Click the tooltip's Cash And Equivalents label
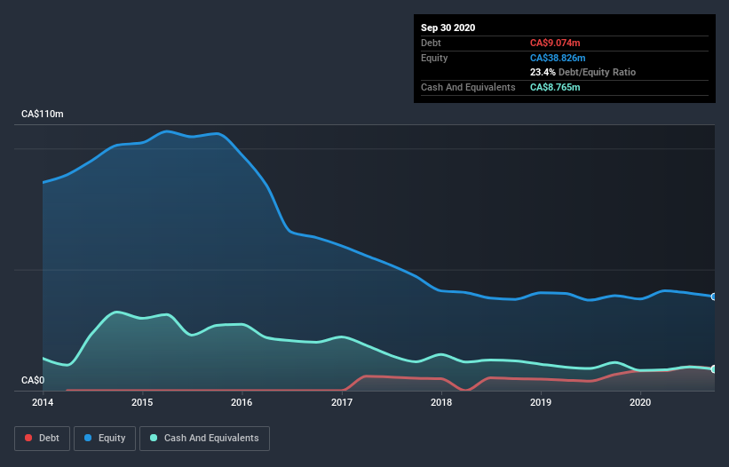Image resolution: width=729 pixels, height=467 pixels. coord(468,87)
